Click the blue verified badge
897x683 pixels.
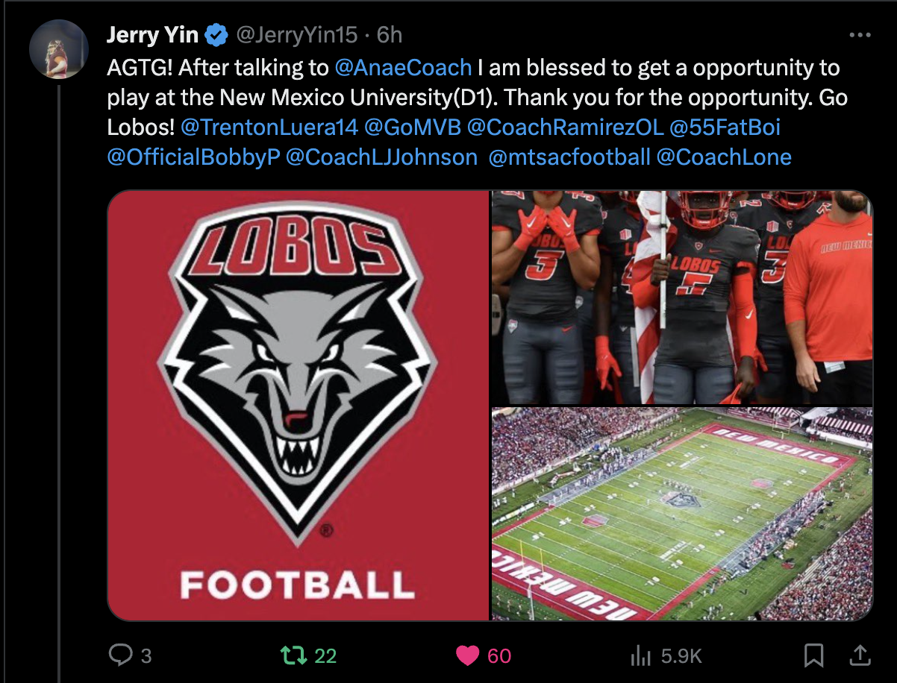tap(217, 34)
